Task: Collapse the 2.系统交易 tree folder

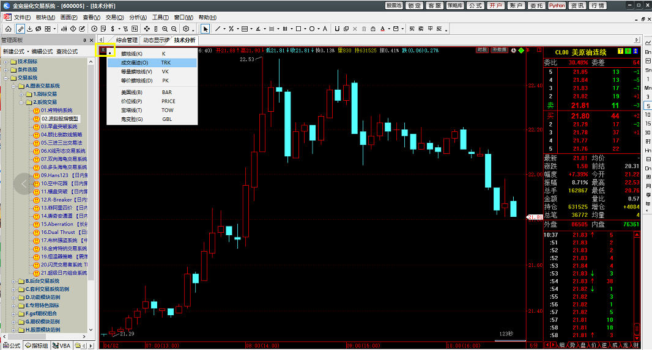Action: click(21, 102)
